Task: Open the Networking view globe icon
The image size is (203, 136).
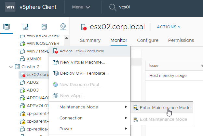Action: tap(63, 27)
